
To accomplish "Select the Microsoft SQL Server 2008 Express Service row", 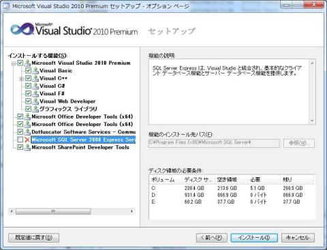I will pyautogui.click(x=83, y=140).
